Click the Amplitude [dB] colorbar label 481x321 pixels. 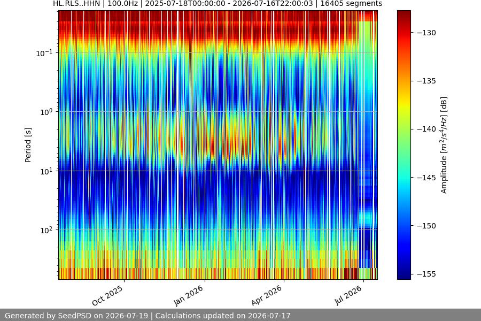(x=444, y=145)
